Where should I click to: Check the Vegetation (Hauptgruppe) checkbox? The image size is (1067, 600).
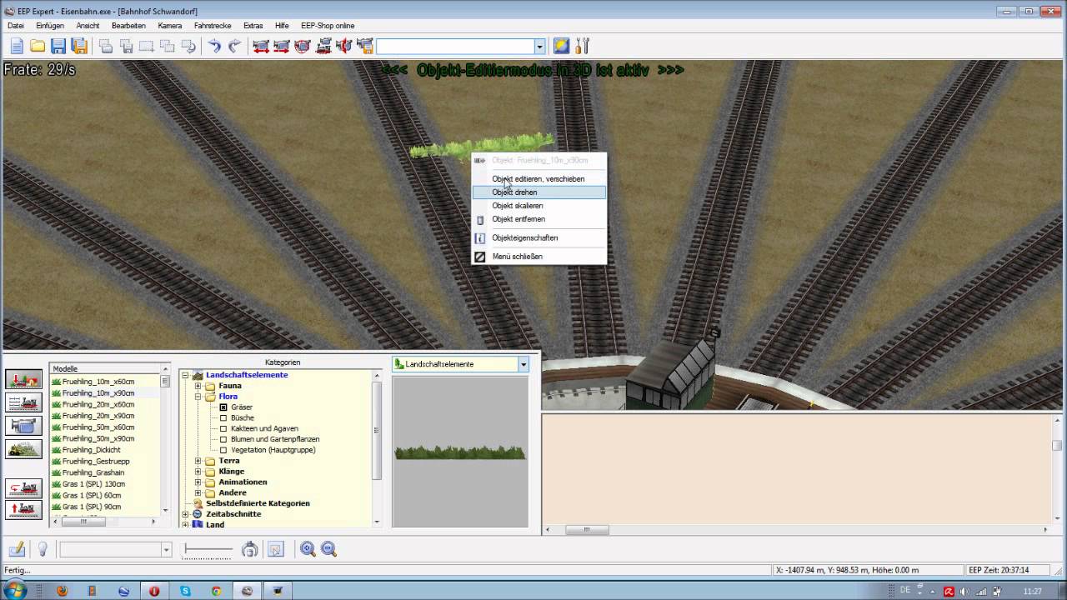click(223, 450)
